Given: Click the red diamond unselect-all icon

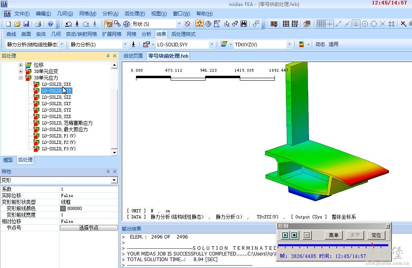Looking at the screenshot, I should click(187, 24).
